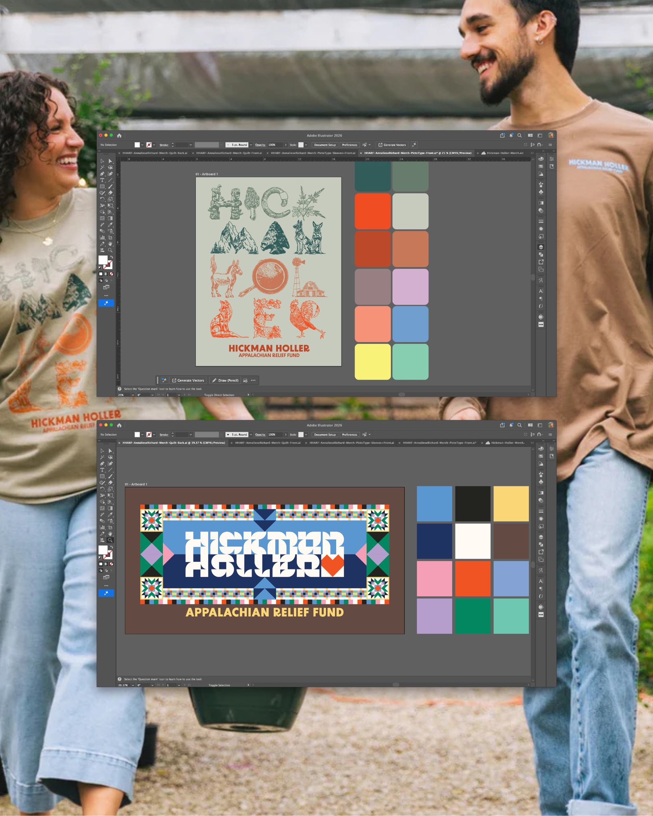Open Search in the upper Illustrator window
This screenshot has height=816, width=653.
pos(520,135)
